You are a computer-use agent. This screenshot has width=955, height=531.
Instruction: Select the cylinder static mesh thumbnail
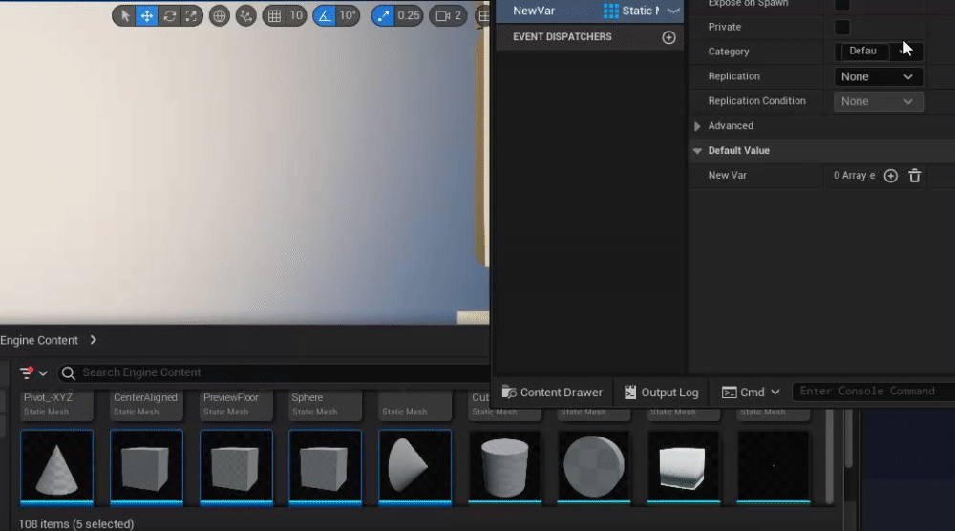(504, 467)
